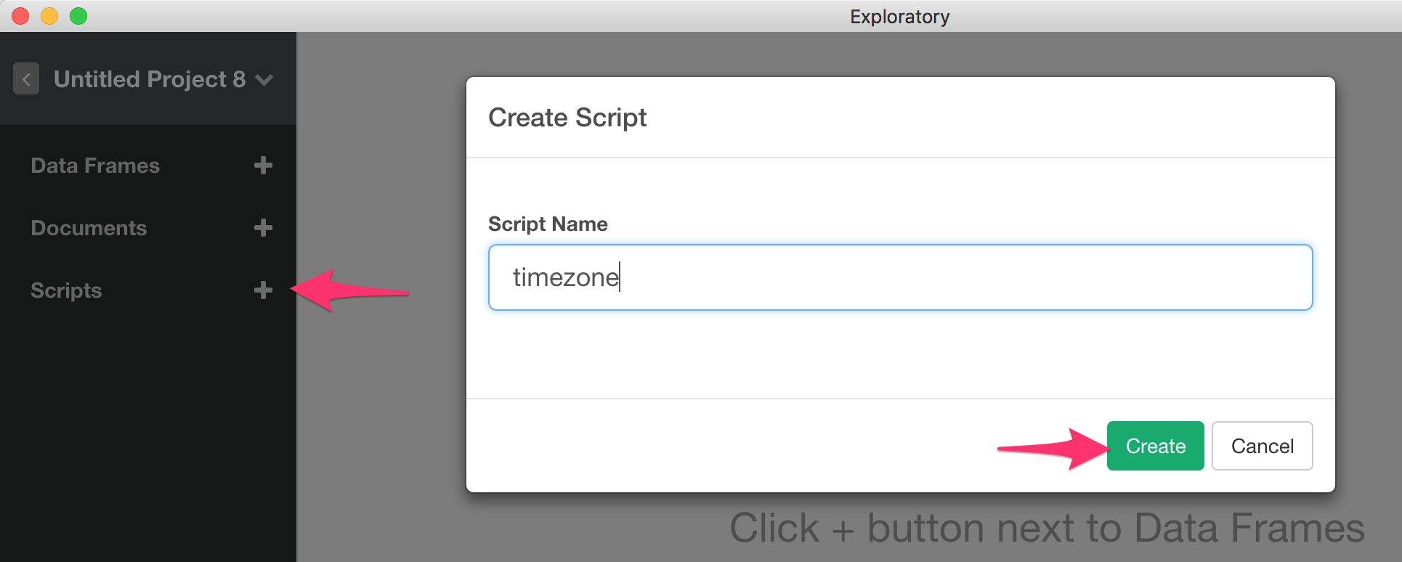Open the Scripts section

[66, 290]
